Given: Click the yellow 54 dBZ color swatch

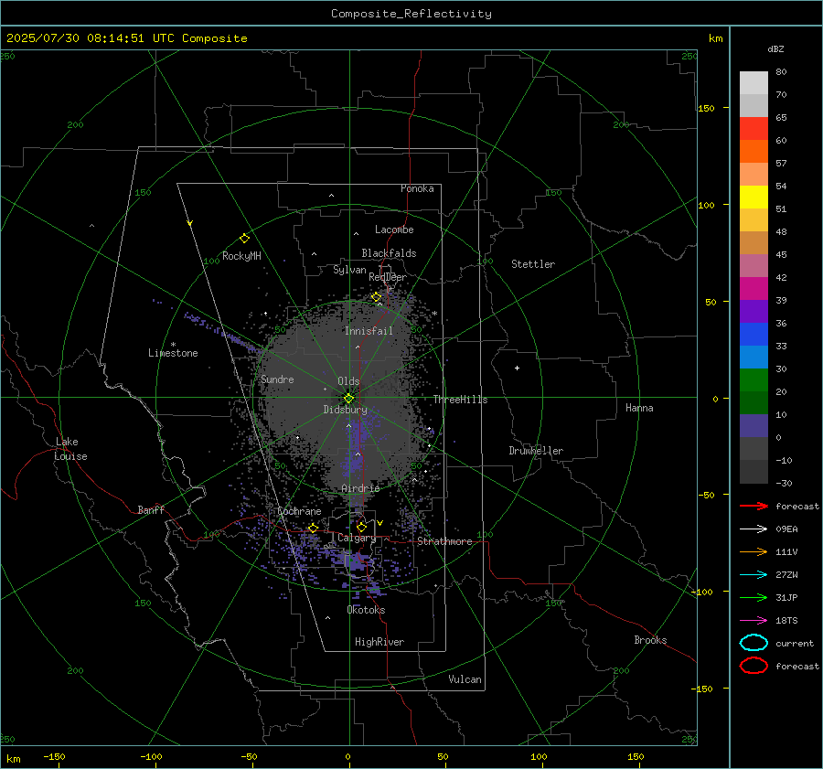Looking at the screenshot, I should 754,197.
